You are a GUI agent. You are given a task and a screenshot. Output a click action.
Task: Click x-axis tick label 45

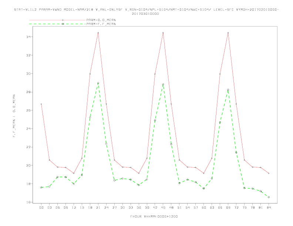[163, 208]
